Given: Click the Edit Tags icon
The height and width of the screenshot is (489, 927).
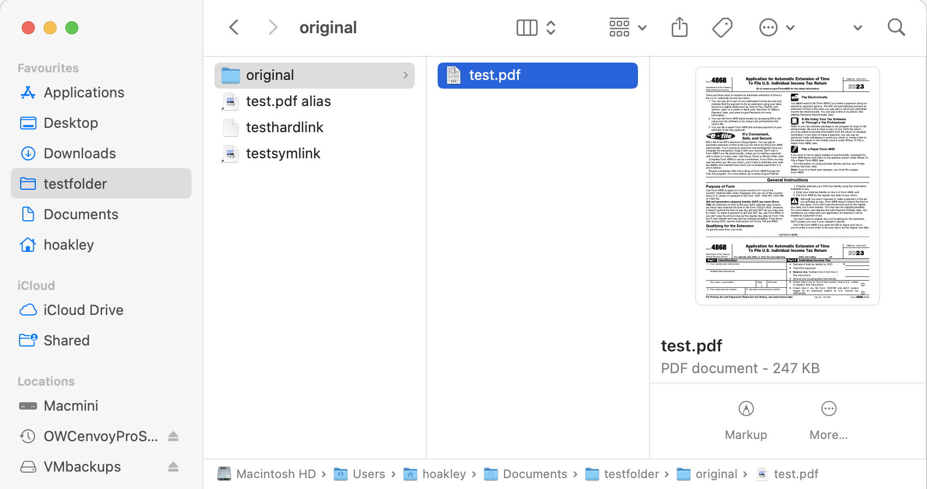Looking at the screenshot, I should pyautogui.click(x=722, y=27).
